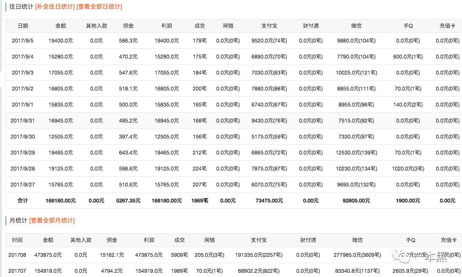Image resolution: width=462 pixels, height=277 pixels.
Task: Click the Alipay value 6890.0元(70笔)
Action: [x=269, y=56]
